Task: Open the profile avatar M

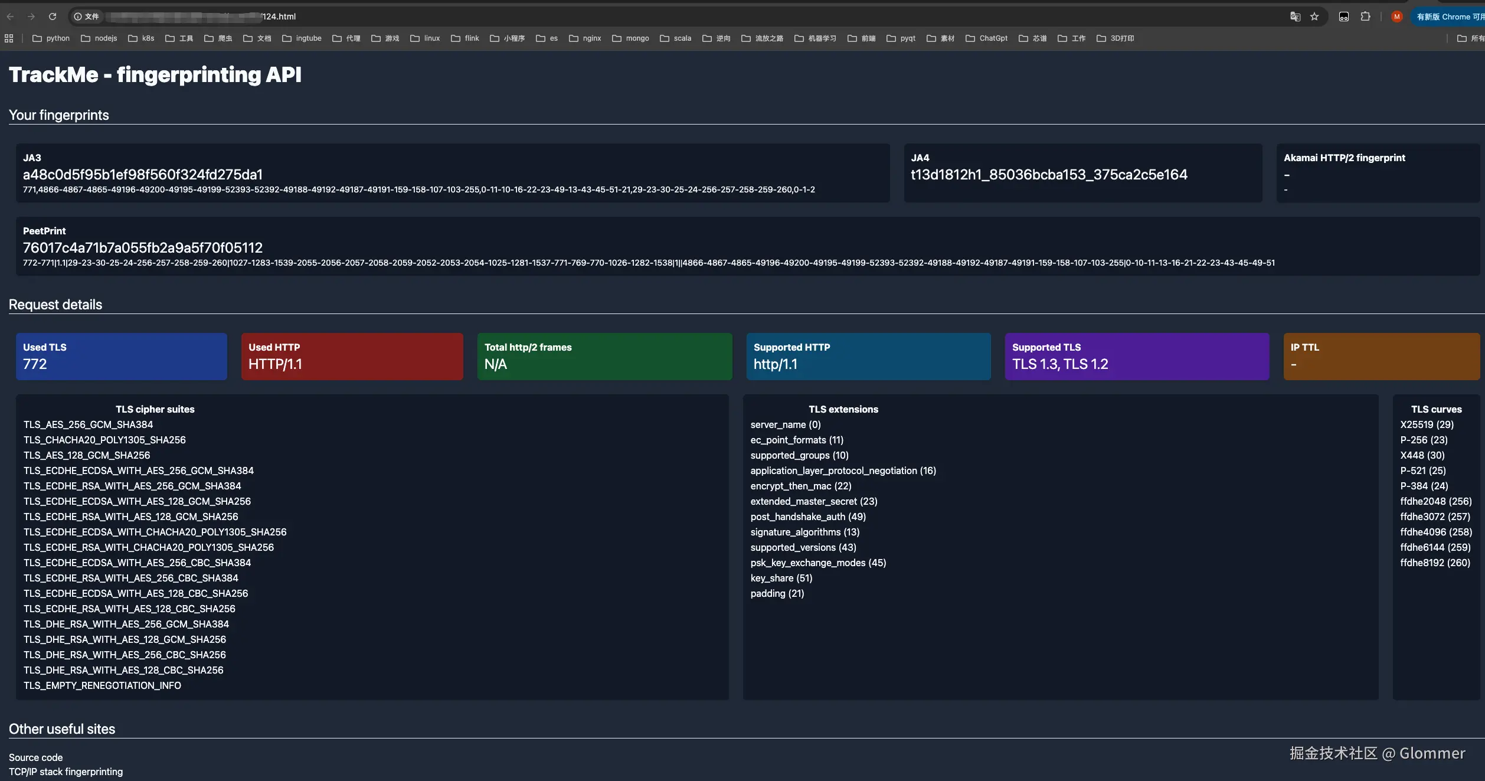Action: (x=1396, y=17)
